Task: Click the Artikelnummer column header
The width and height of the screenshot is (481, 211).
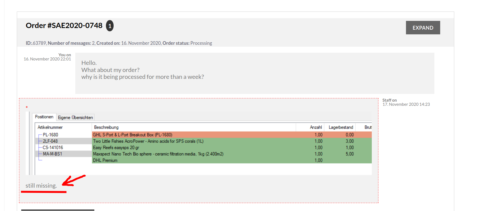Action: [50, 127]
